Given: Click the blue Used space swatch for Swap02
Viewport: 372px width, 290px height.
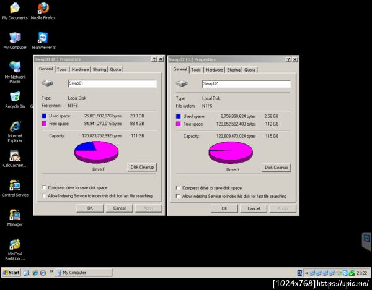Looking at the screenshot, I should pyautogui.click(x=179, y=116).
